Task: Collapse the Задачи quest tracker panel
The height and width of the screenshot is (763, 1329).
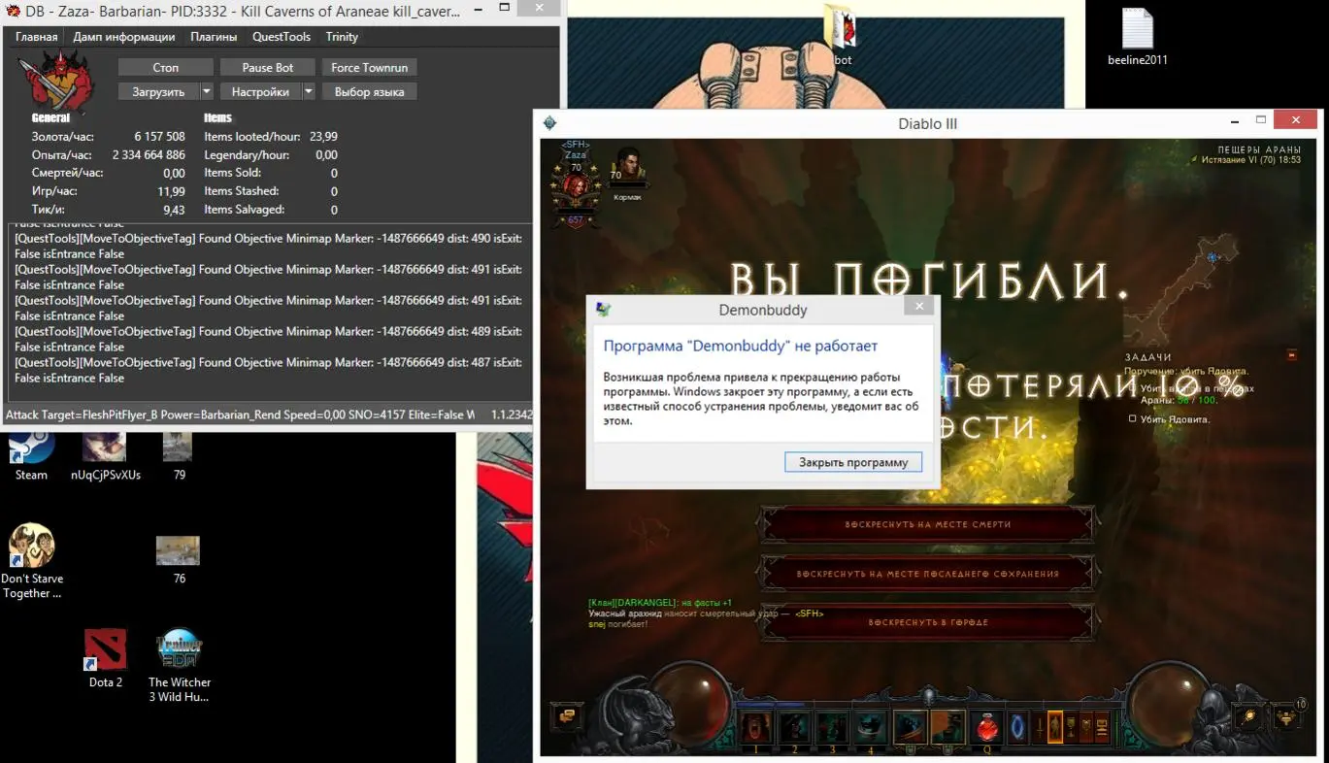Action: coord(1291,355)
